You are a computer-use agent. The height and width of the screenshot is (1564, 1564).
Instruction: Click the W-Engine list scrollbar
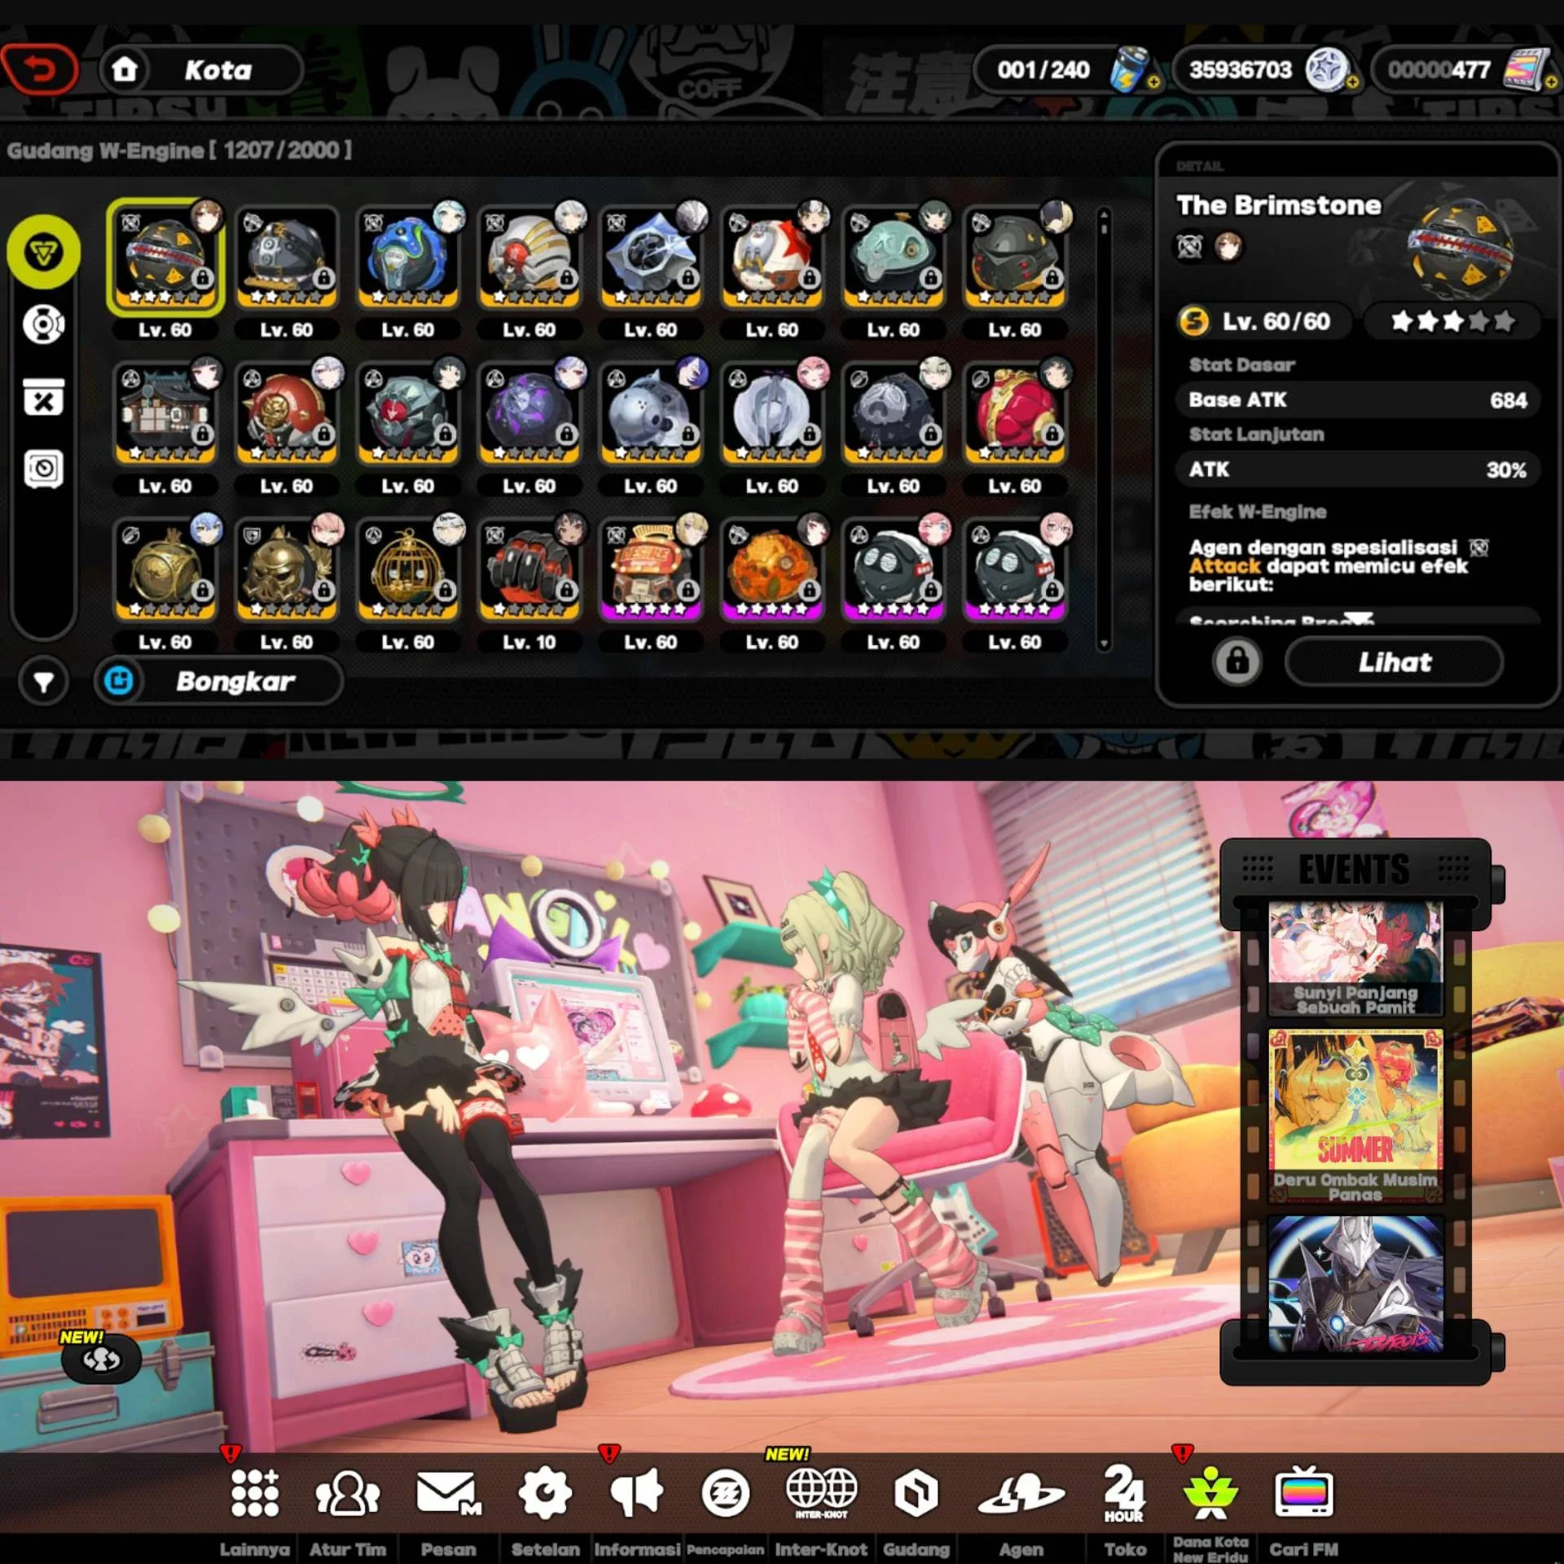pos(1104,428)
